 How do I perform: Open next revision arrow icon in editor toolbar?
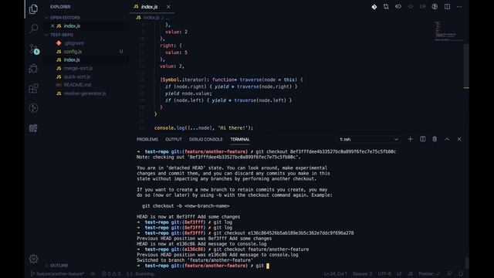pos(422,7)
